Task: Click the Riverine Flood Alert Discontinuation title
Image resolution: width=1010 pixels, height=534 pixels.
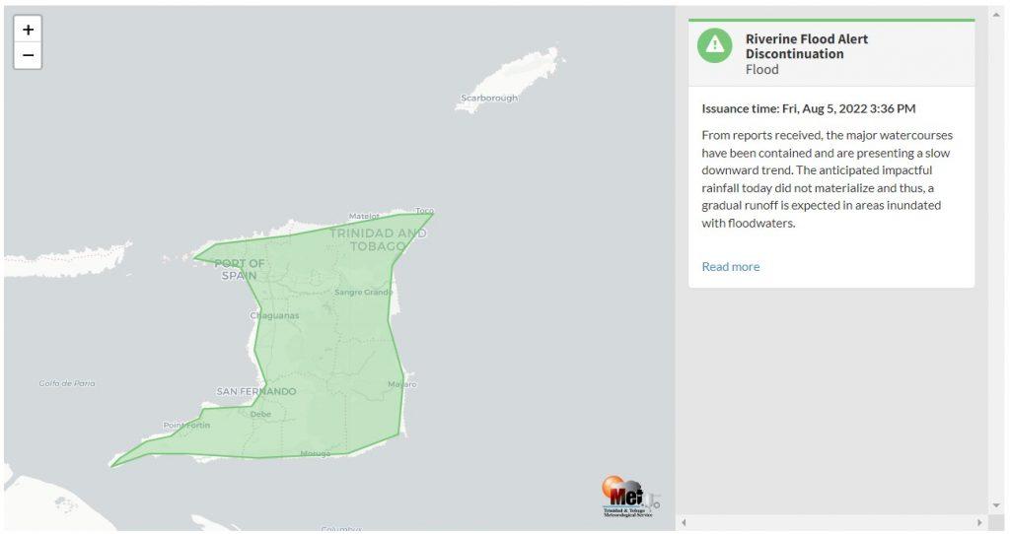Action: (807, 46)
